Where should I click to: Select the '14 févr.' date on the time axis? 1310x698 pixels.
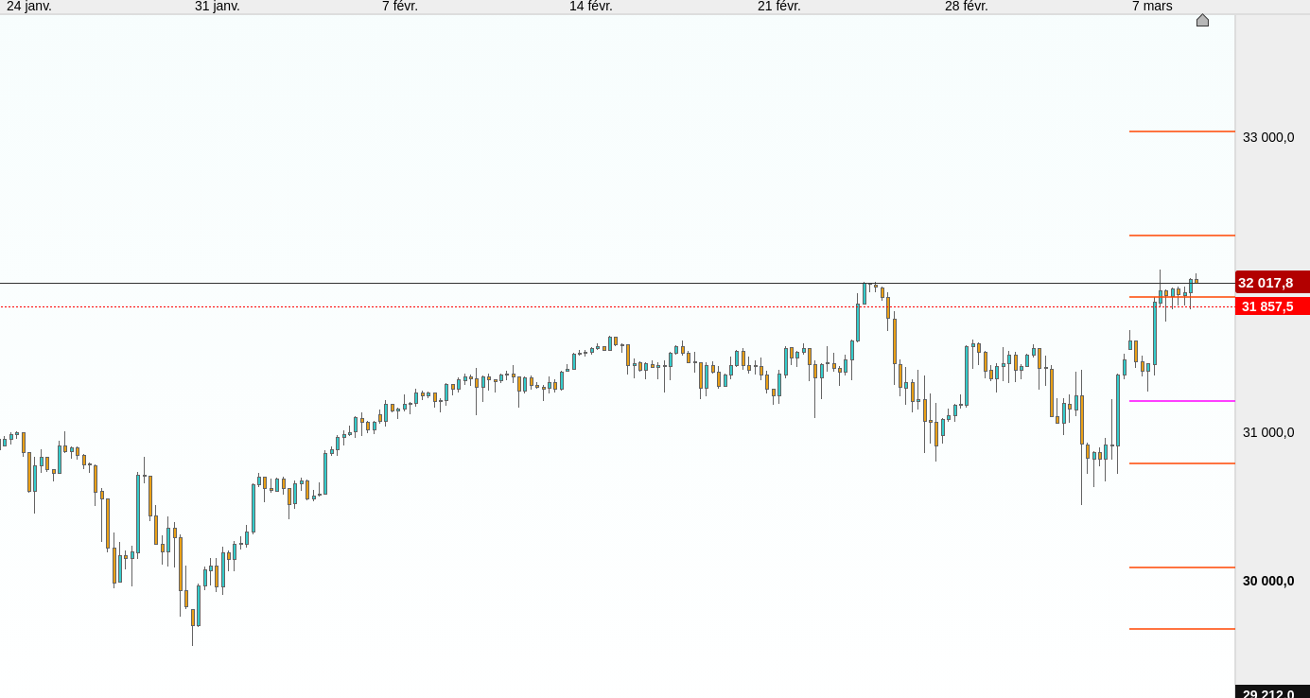point(591,7)
